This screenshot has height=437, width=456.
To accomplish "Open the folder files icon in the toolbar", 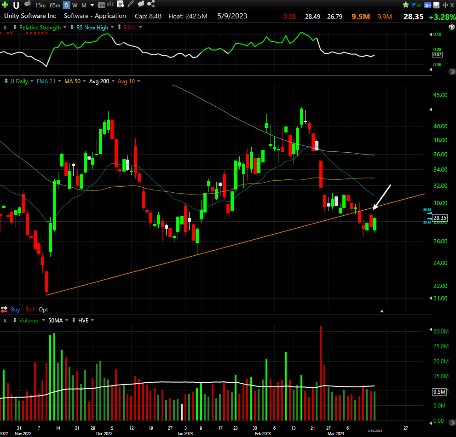I will pyautogui.click(x=141, y=4).
